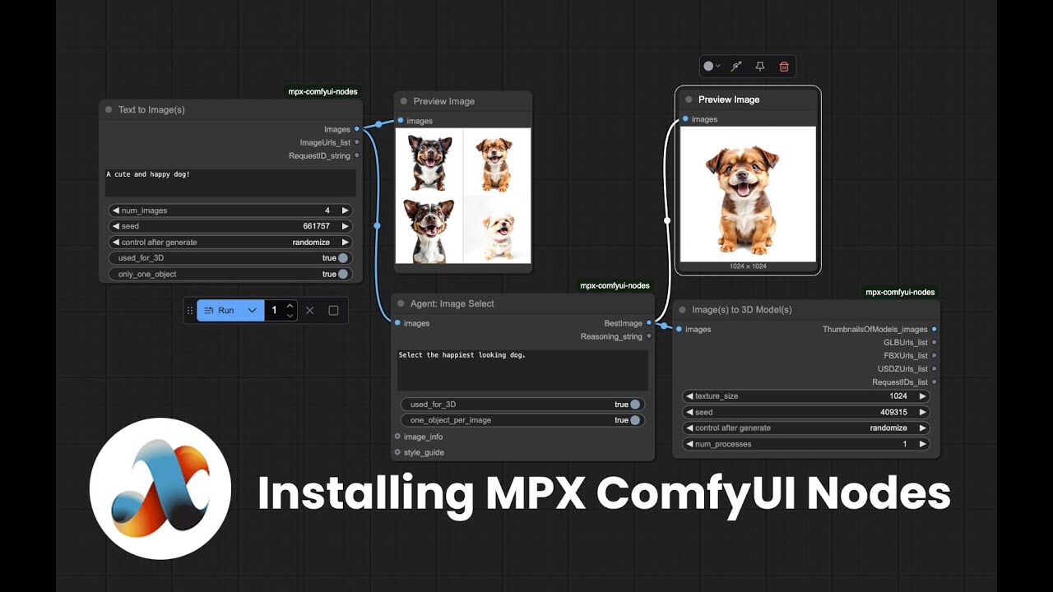Delete the selected node with the red trash icon

(784, 67)
